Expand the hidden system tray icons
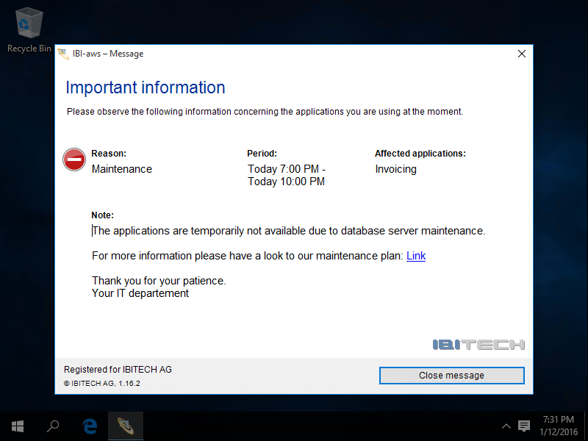The width and height of the screenshot is (588, 441). click(506, 426)
